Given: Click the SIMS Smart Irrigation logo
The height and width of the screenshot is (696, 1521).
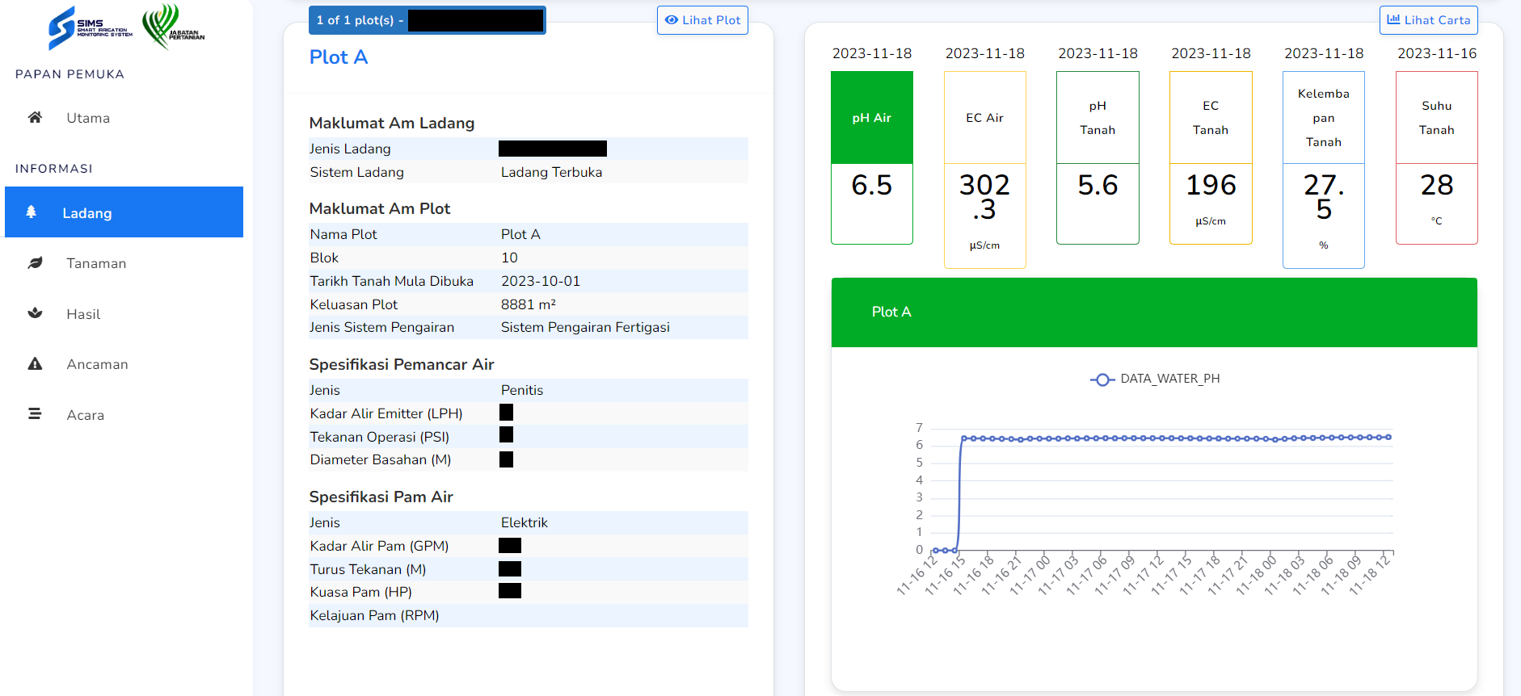Looking at the screenshot, I should 90,27.
